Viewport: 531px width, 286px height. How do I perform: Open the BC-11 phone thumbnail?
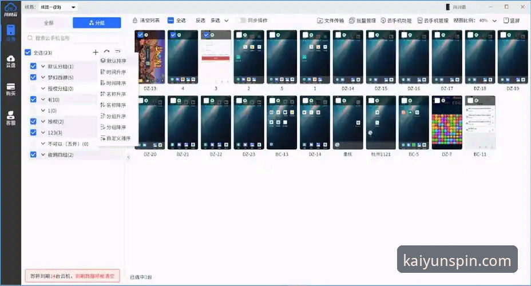480,122
